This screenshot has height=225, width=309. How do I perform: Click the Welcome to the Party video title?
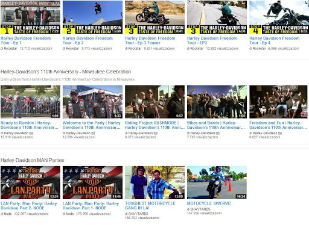(92, 125)
